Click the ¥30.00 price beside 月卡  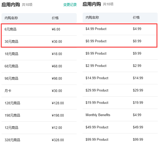57,91
